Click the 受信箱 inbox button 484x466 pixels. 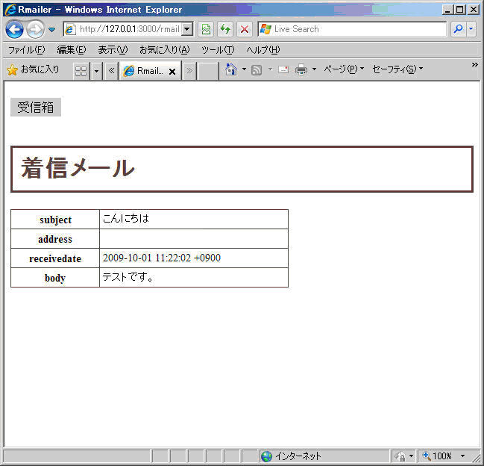(36, 108)
